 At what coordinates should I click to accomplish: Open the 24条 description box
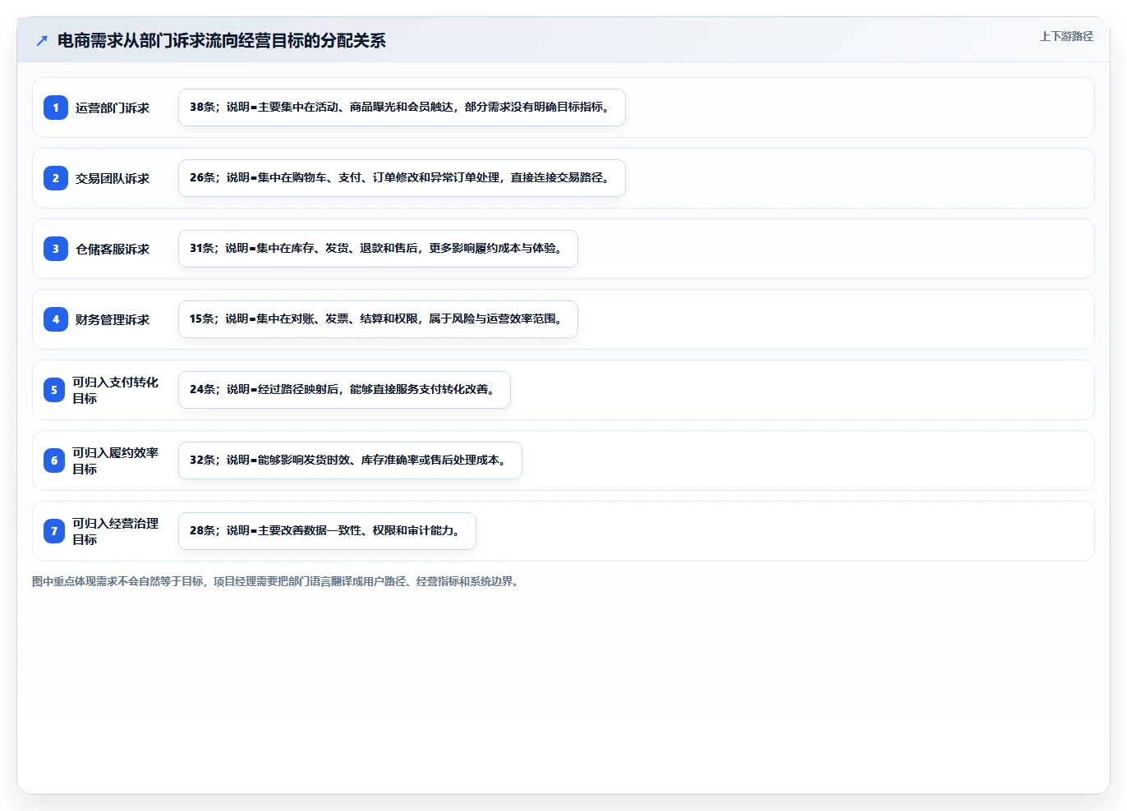click(344, 390)
